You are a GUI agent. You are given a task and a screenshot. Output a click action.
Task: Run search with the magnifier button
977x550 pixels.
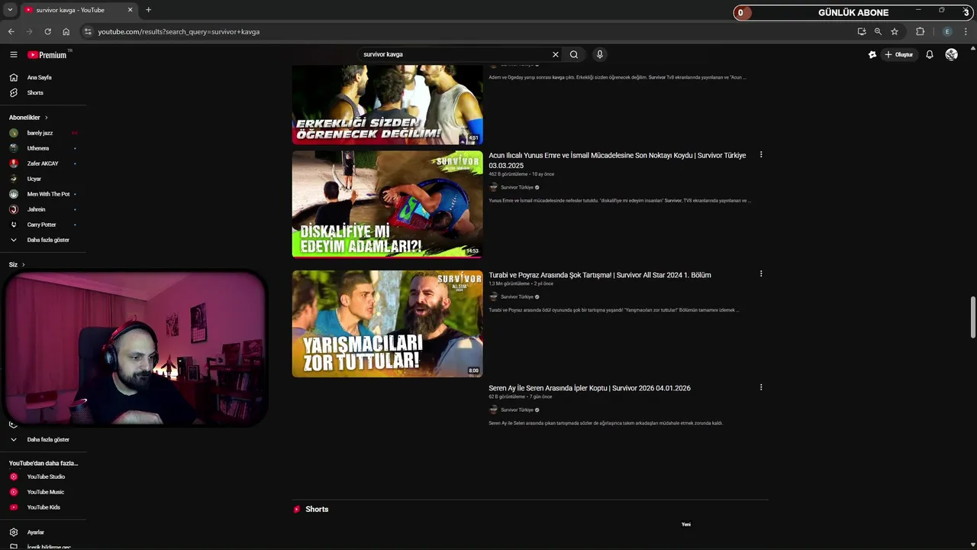tap(574, 54)
